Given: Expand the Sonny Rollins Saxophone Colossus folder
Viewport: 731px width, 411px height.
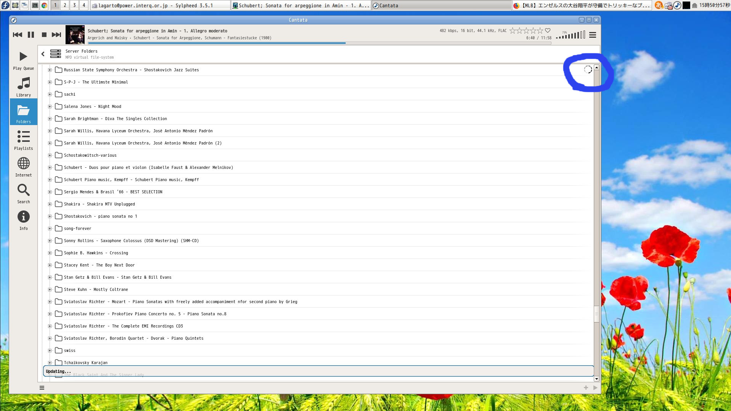Looking at the screenshot, I should (50, 241).
